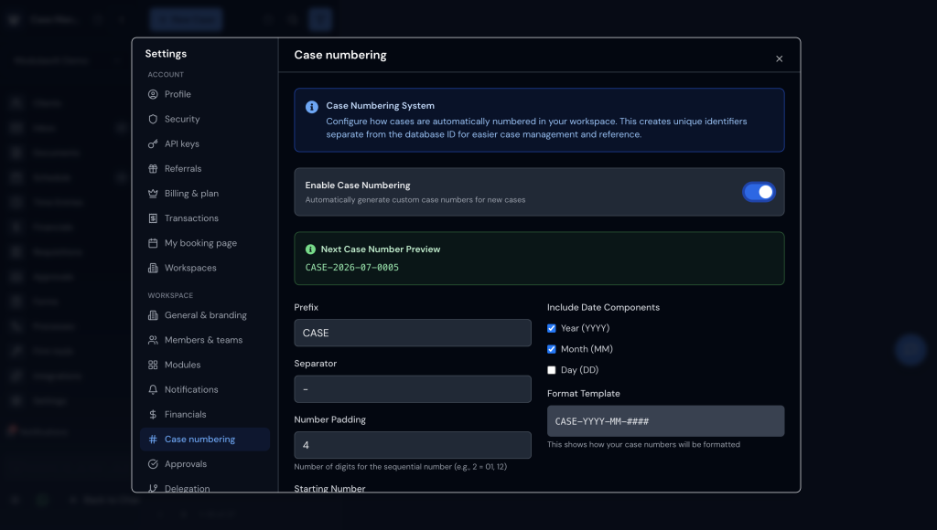This screenshot has width=937, height=530.
Task: Select the Case numbering menu item
Action: tap(205, 440)
